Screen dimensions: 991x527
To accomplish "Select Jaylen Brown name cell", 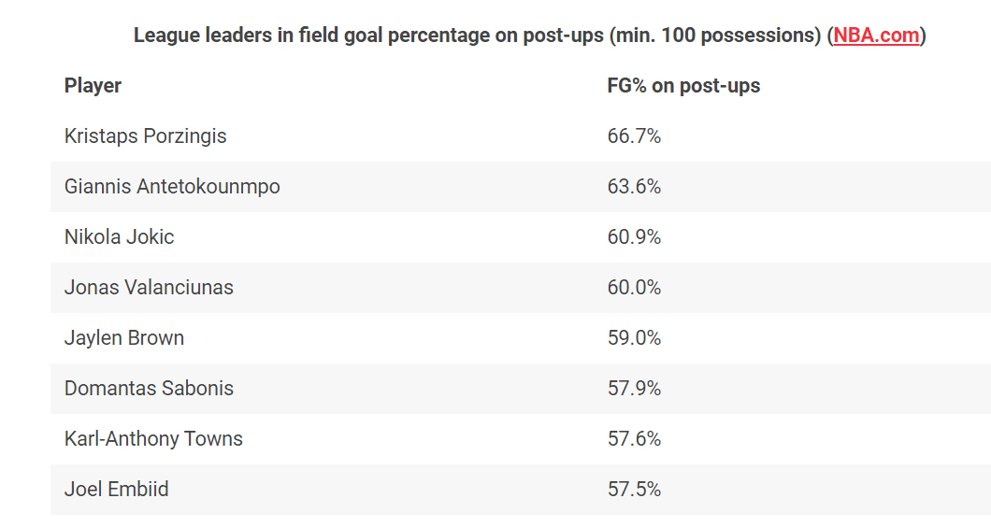I will 124,338.
